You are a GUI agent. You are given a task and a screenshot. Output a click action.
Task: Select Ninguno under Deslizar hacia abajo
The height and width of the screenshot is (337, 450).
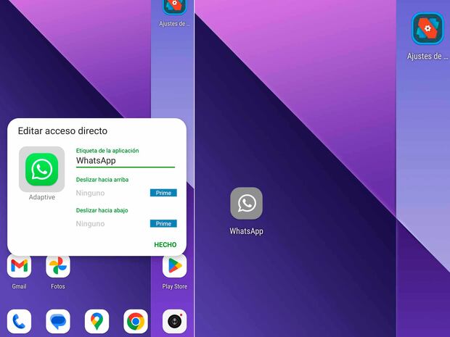(91, 224)
